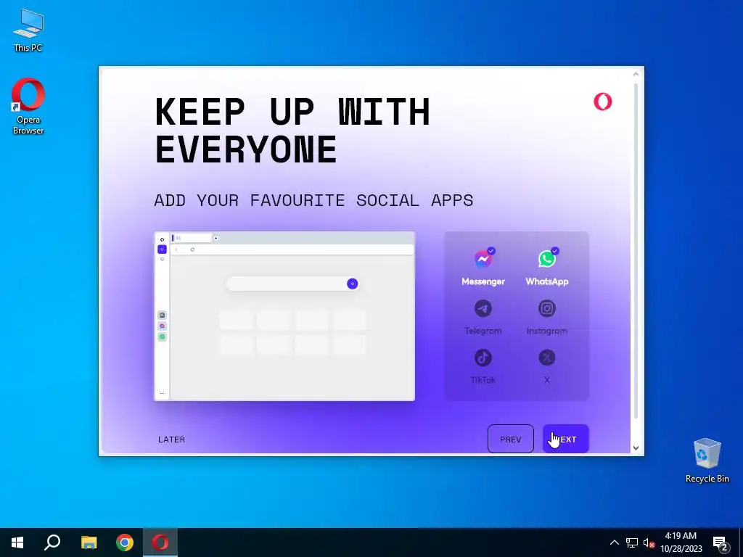Click the muted volume tray icon
Image resolution: width=743 pixels, height=557 pixels.
(x=649, y=542)
